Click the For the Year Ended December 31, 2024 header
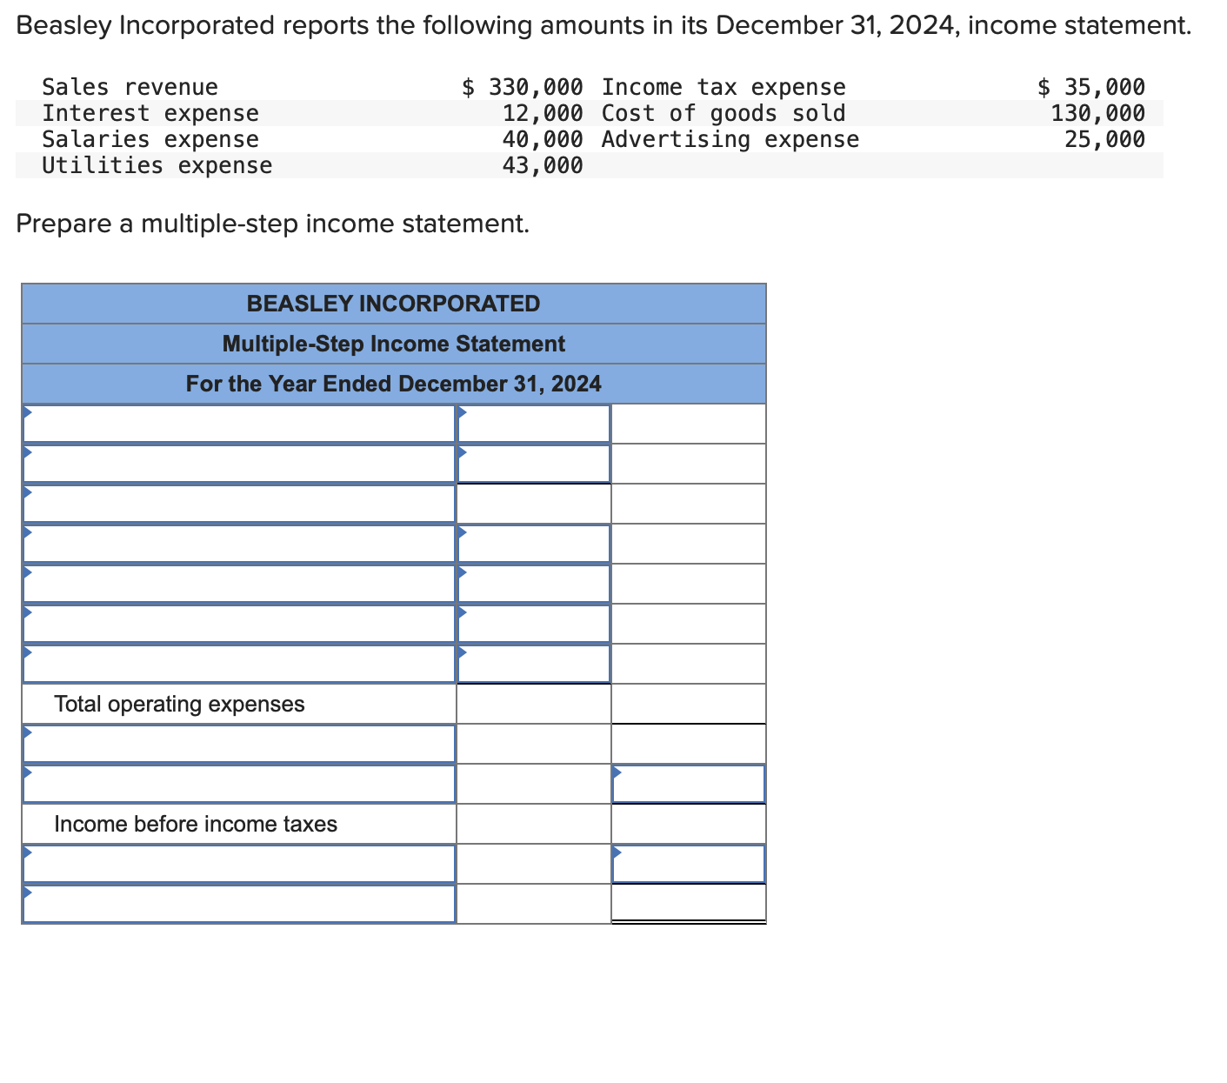This screenshot has width=1227, height=1083. tap(394, 384)
